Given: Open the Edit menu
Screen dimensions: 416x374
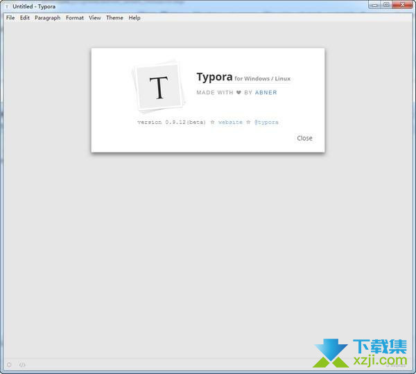Looking at the screenshot, I should pyautogui.click(x=25, y=18).
